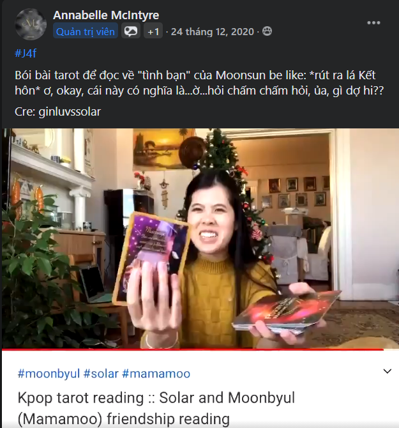Play the tarot reading video thumbnail

tap(200, 238)
